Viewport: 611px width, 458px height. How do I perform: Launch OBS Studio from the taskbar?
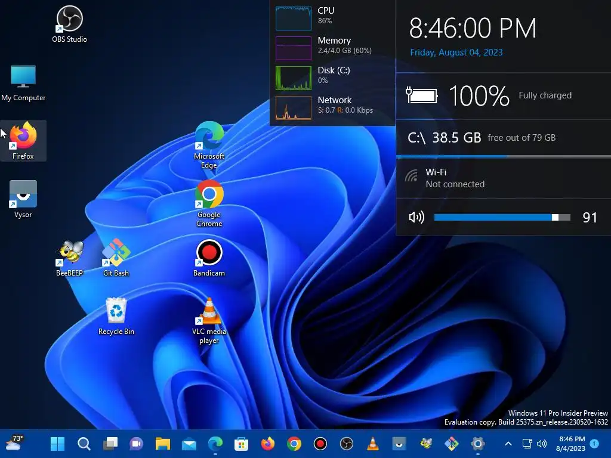point(347,444)
